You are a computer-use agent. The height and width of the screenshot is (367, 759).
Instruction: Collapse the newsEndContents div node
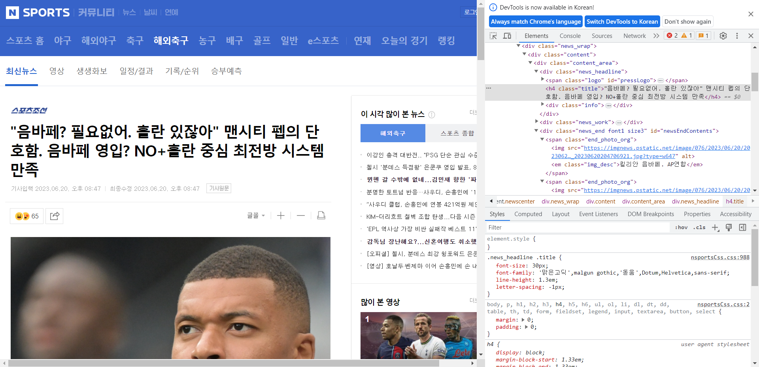pos(536,131)
